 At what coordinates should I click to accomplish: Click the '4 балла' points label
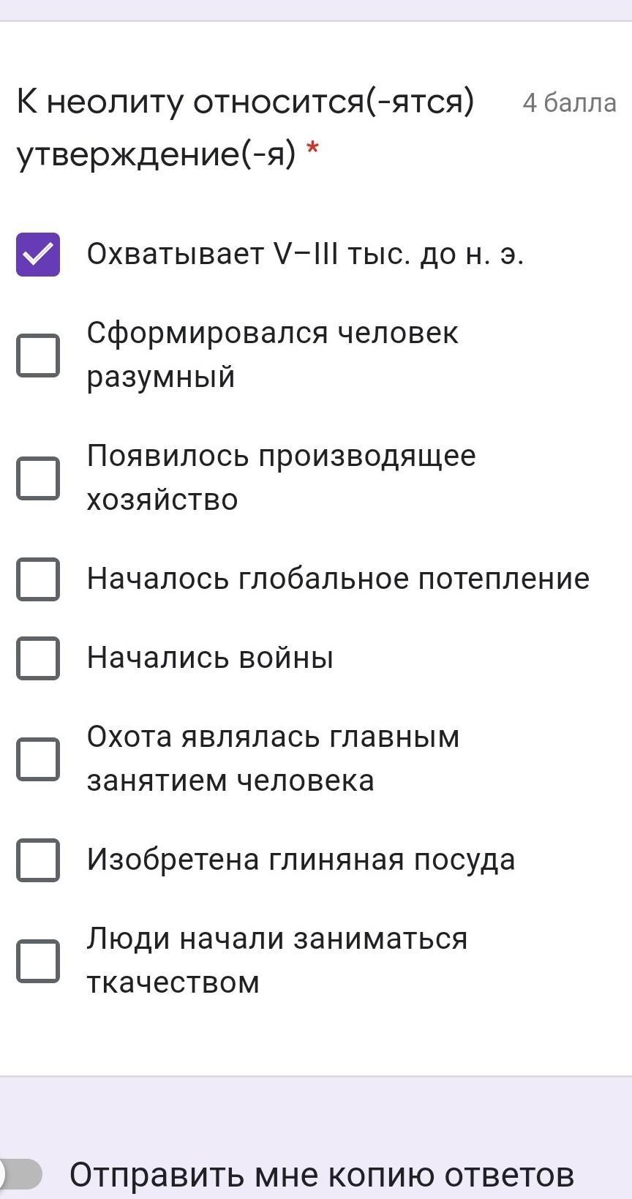[569, 103]
